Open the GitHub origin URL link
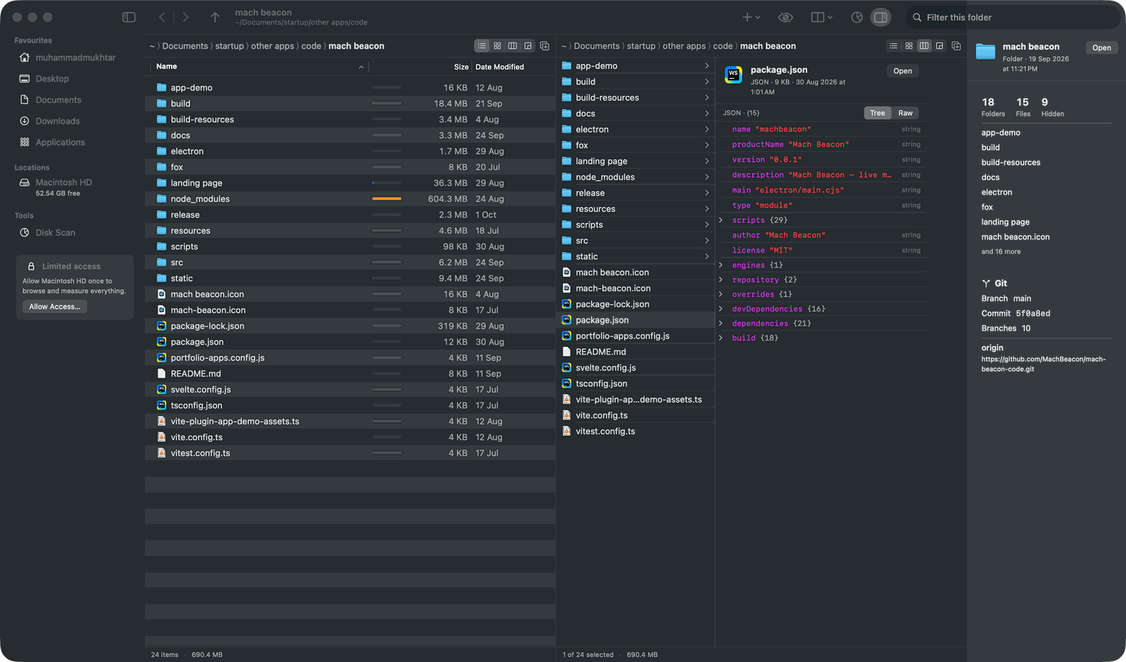1126x662 pixels. 1043,364
